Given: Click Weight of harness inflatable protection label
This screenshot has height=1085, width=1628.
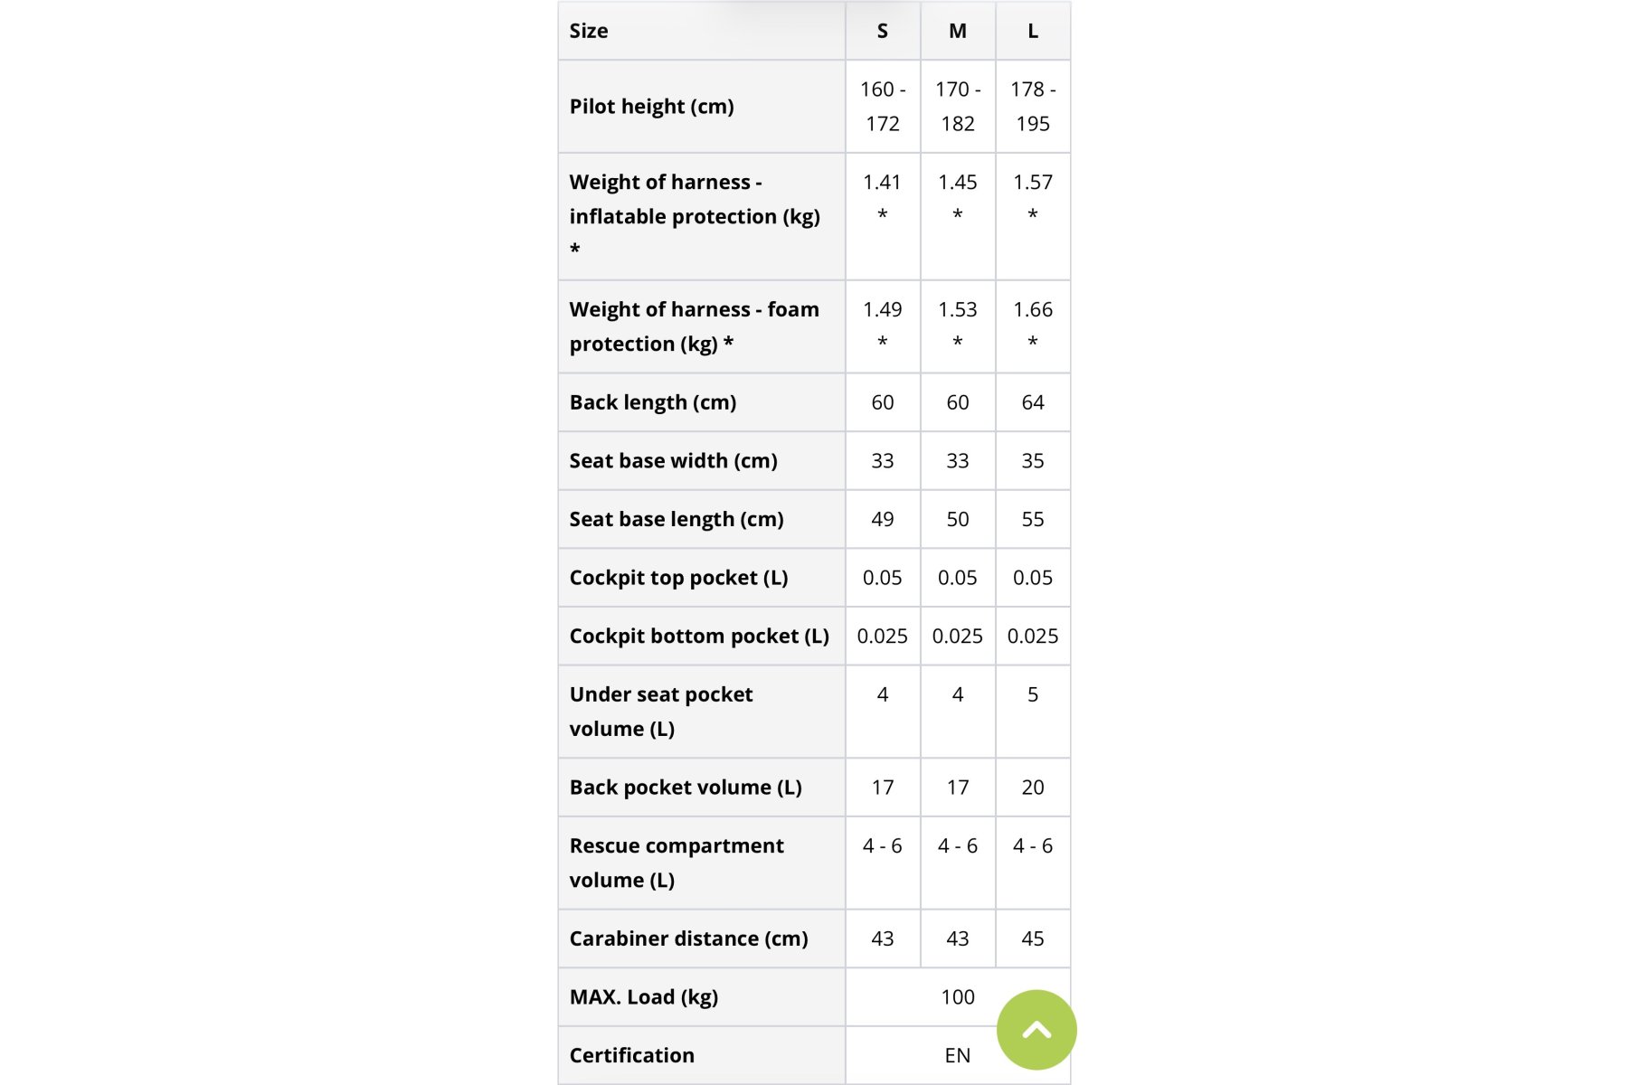Looking at the screenshot, I should tap(695, 216).
